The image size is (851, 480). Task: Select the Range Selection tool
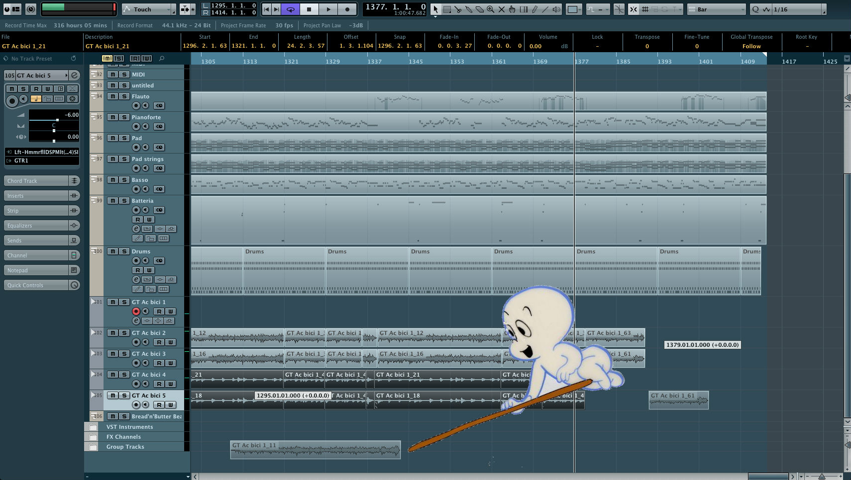(x=447, y=9)
